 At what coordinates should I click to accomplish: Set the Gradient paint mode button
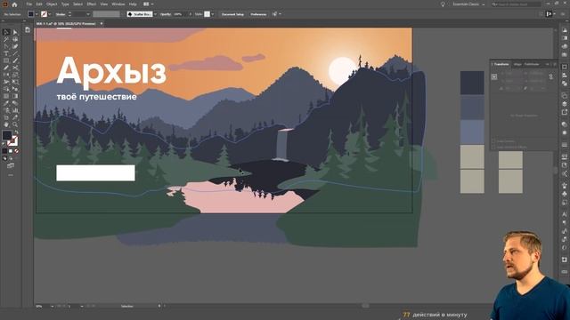11,151
